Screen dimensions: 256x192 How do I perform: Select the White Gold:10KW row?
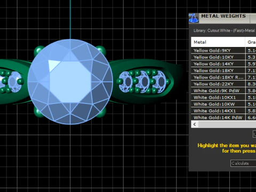[223, 104]
